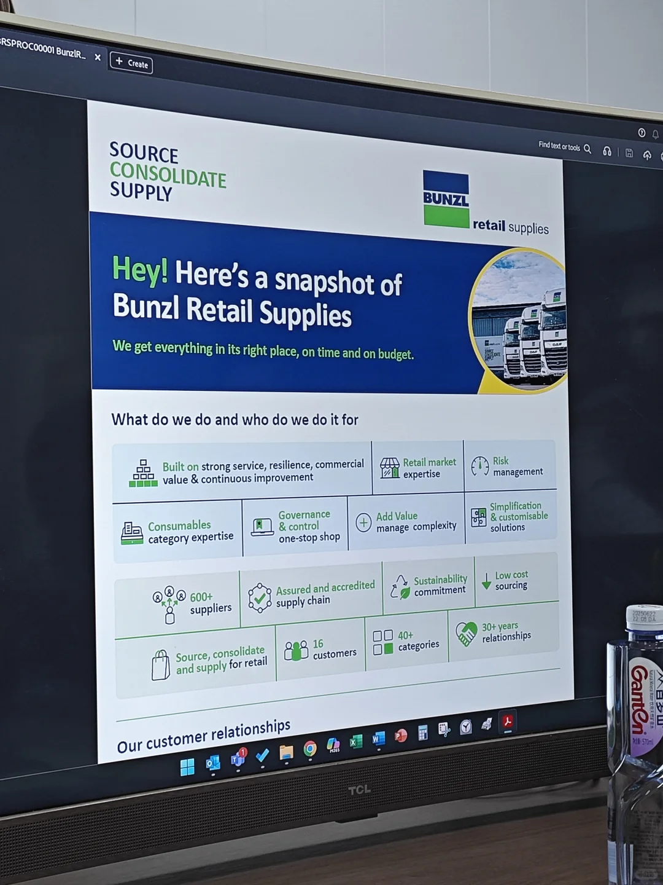Open Excel from the taskbar

pyautogui.click(x=356, y=742)
